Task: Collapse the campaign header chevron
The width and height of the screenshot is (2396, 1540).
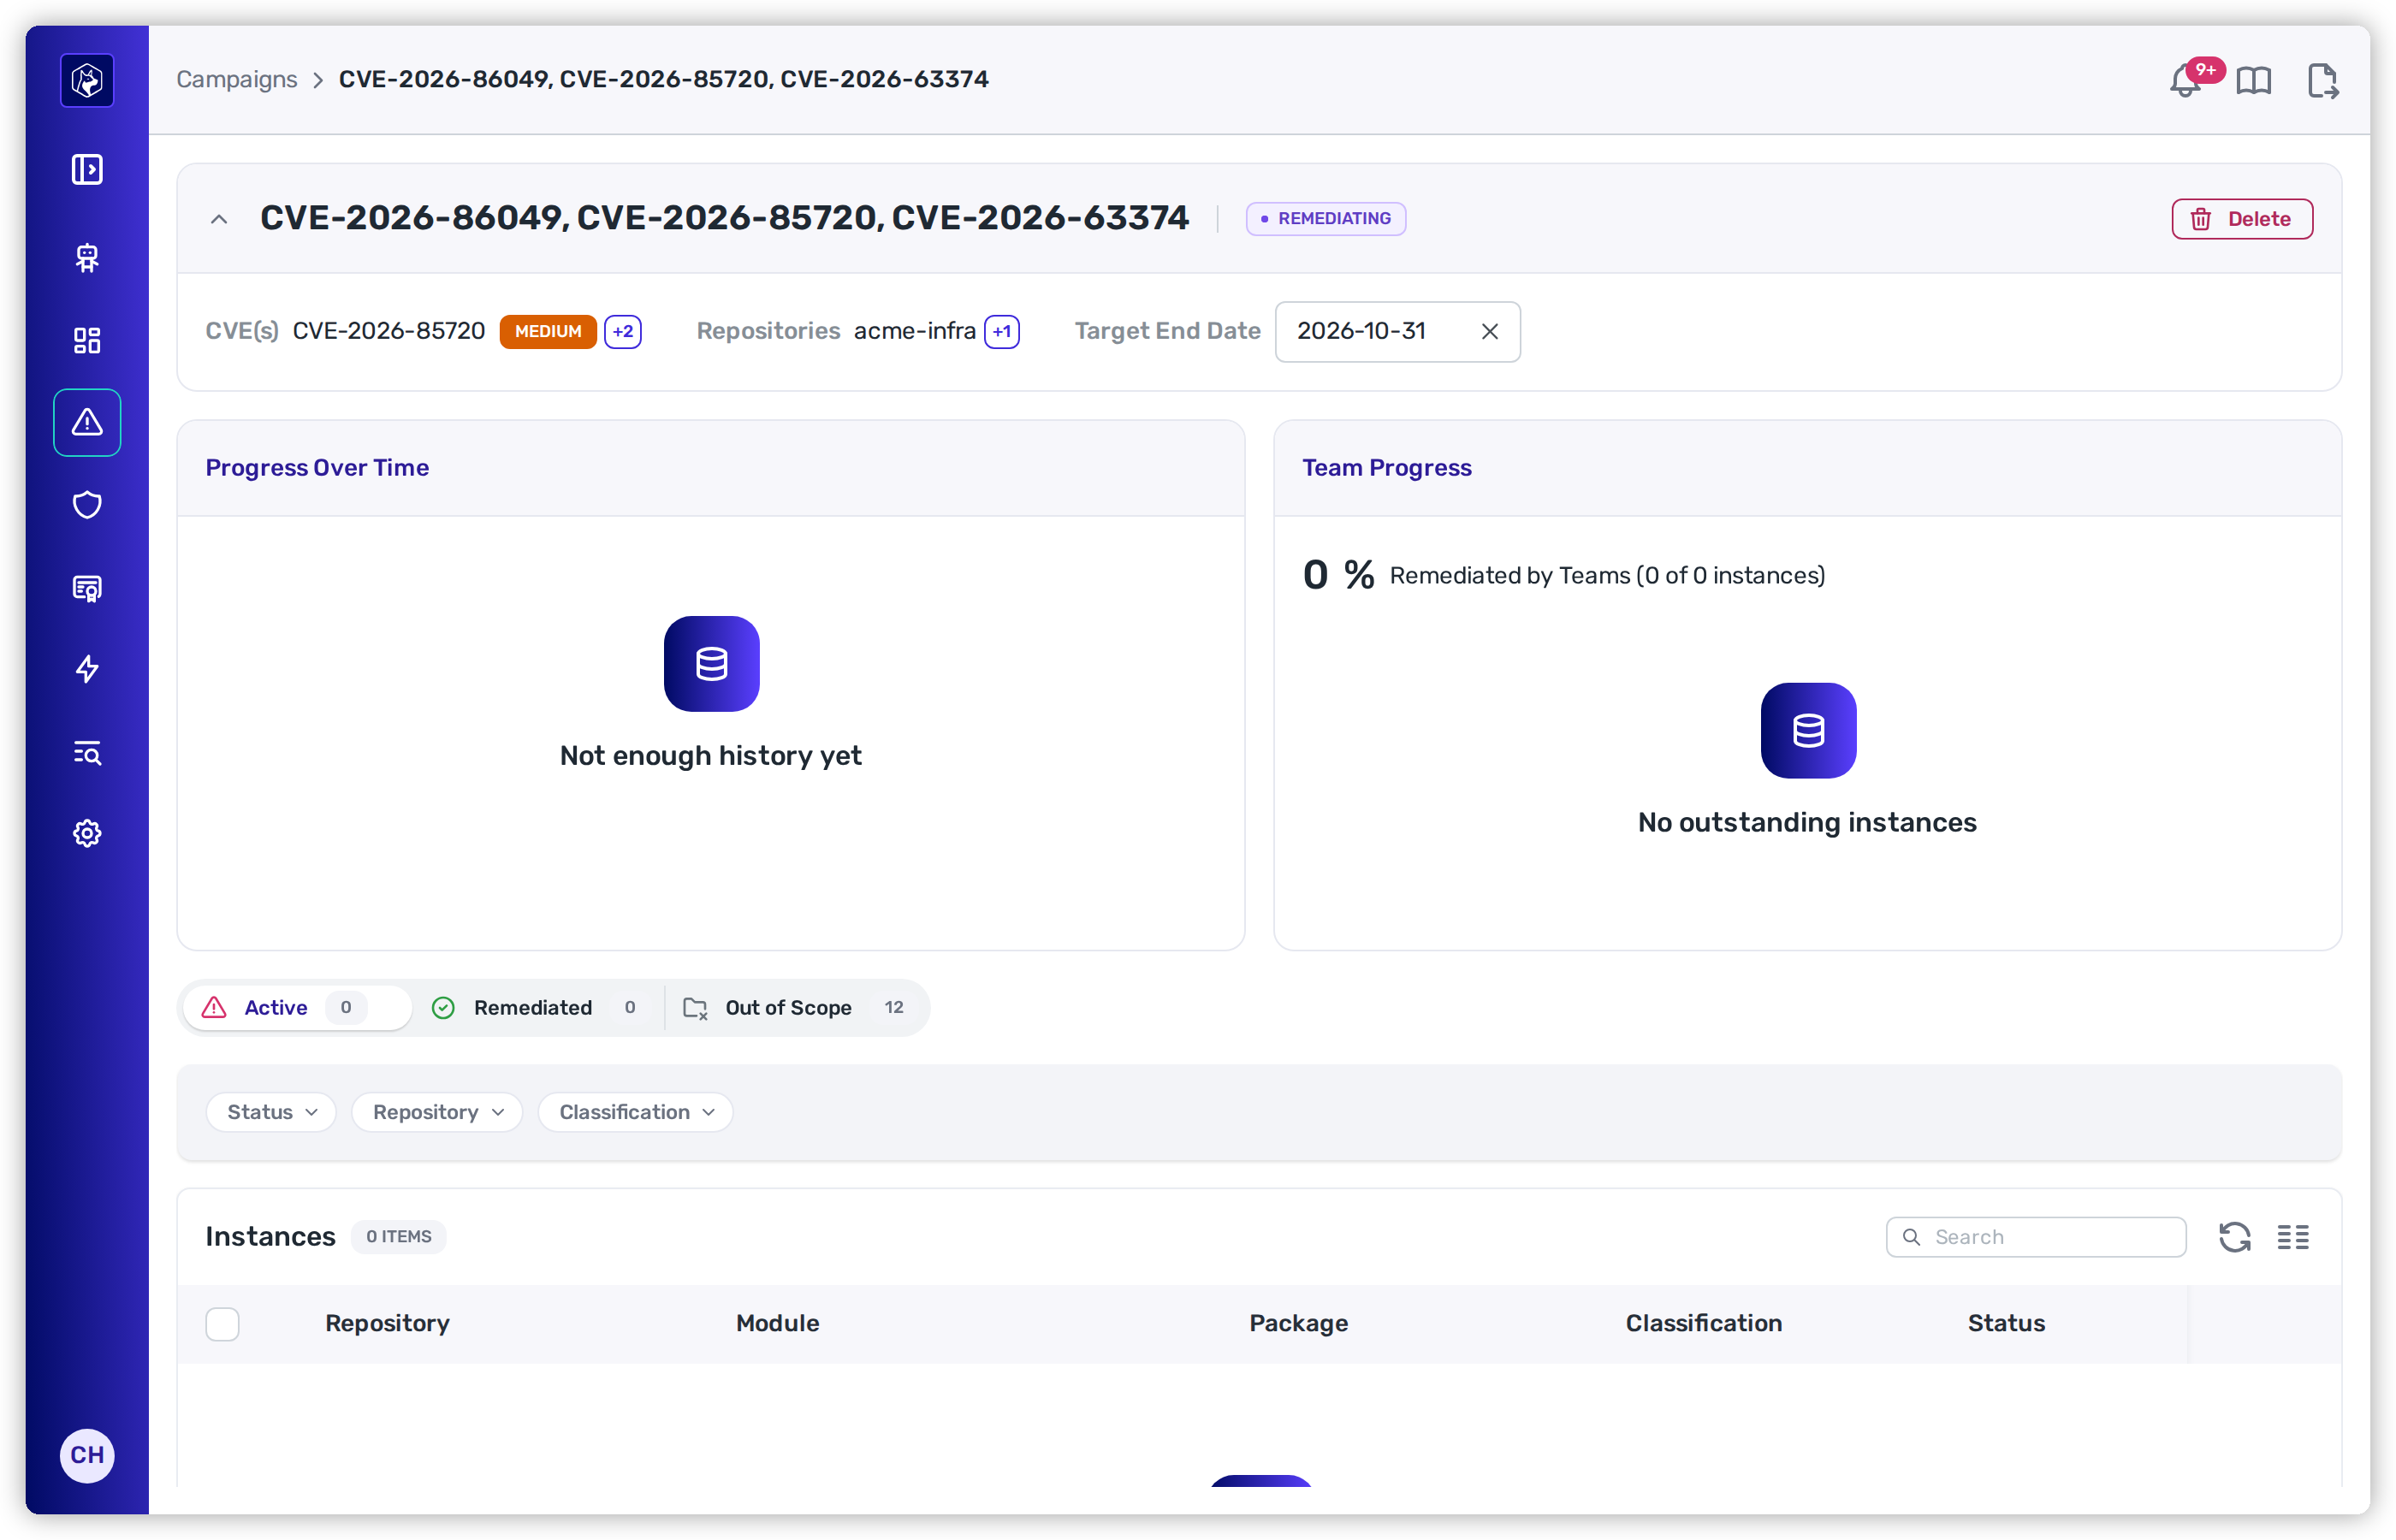Action: pyautogui.click(x=219, y=219)
